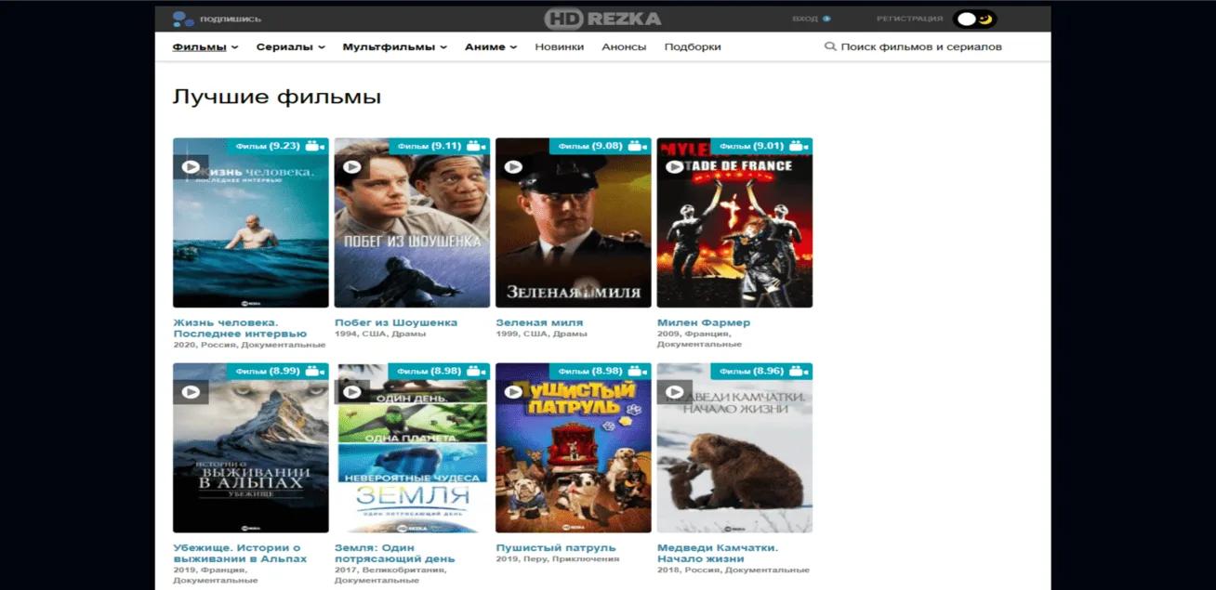
Task: Click camera icon on 9.23 rating badge
Action: tap(314, 146)
